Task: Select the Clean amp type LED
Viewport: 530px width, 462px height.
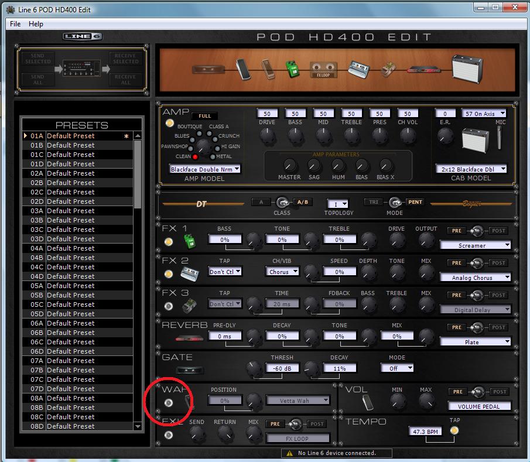Action: [195, 156]
